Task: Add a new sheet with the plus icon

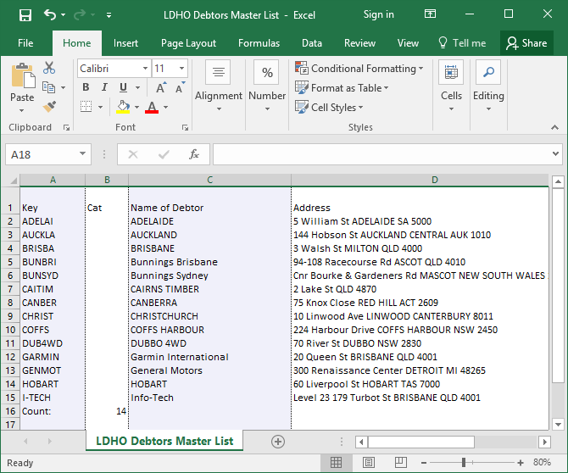Action: 278,442
